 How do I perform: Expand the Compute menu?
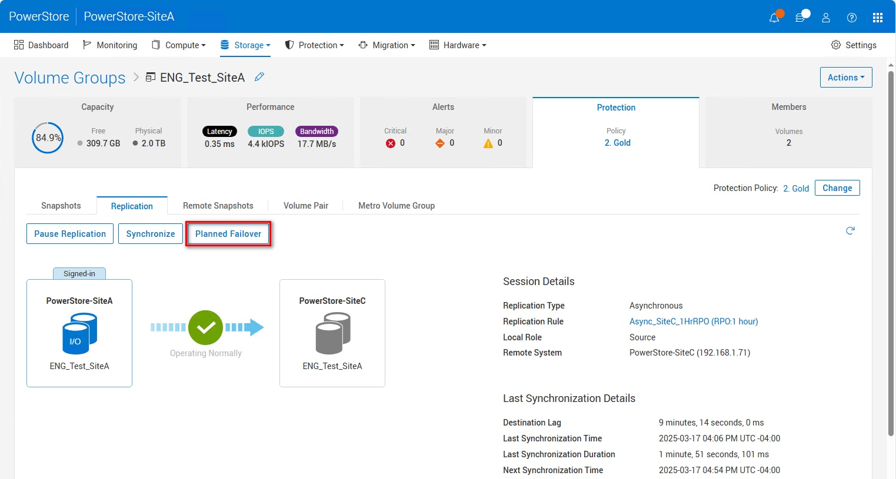tap(179, 45)
